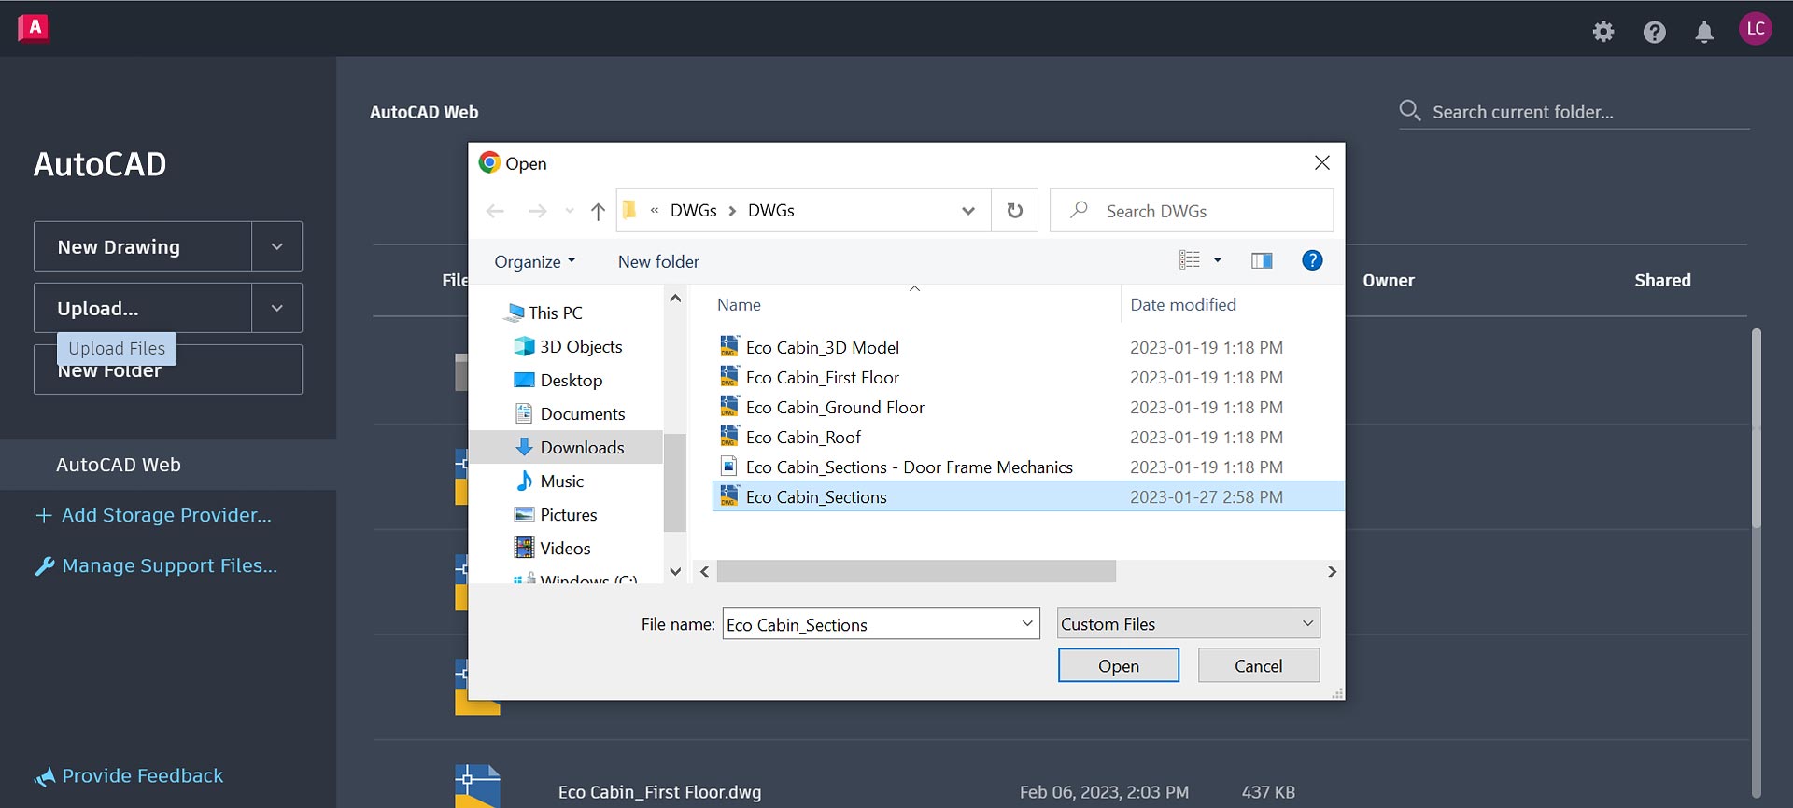Click the Open button

pyautogui.click(x=1118, y=666)
